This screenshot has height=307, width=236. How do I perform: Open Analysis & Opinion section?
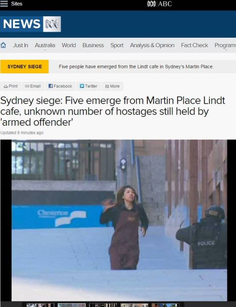(152, 45)
